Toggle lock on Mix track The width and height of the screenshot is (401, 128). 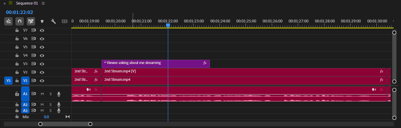click(17, 116)
